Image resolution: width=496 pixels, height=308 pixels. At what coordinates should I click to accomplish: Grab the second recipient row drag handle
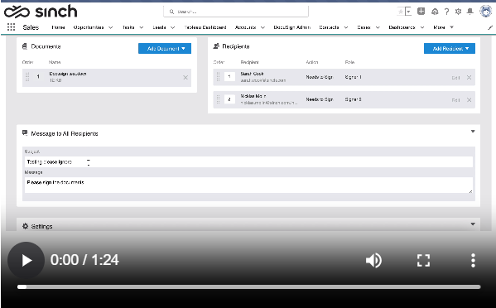click(x=218, y=99)
